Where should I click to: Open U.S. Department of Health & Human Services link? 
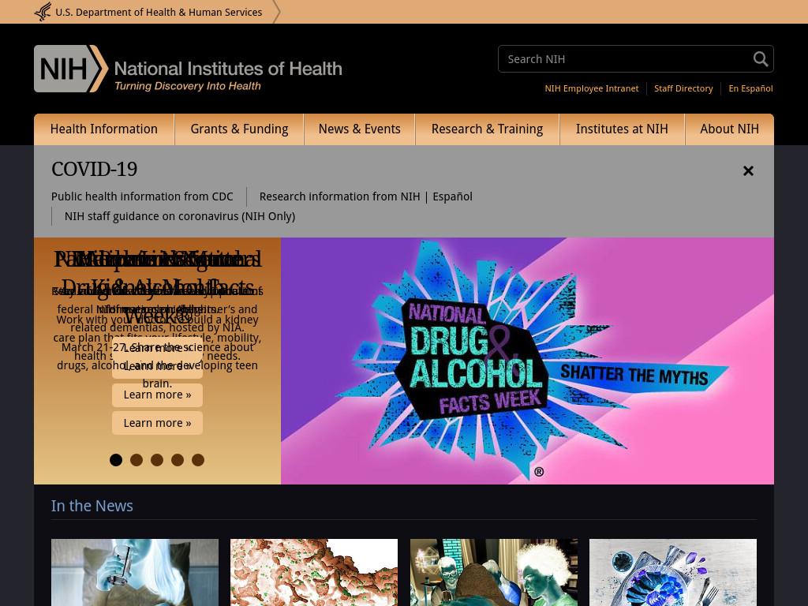pyautogui.click(x=159, y=12)
